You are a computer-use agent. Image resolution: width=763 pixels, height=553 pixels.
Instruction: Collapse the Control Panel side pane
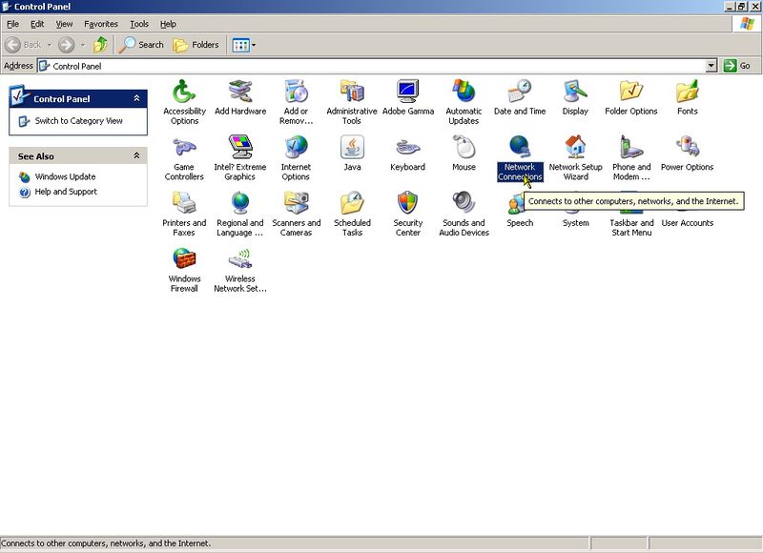[136, 98]
